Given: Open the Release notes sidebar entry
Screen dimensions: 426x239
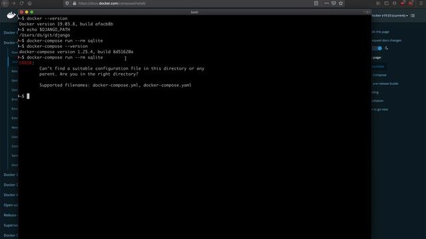Looking at the screenshot, I should [11, 215].
